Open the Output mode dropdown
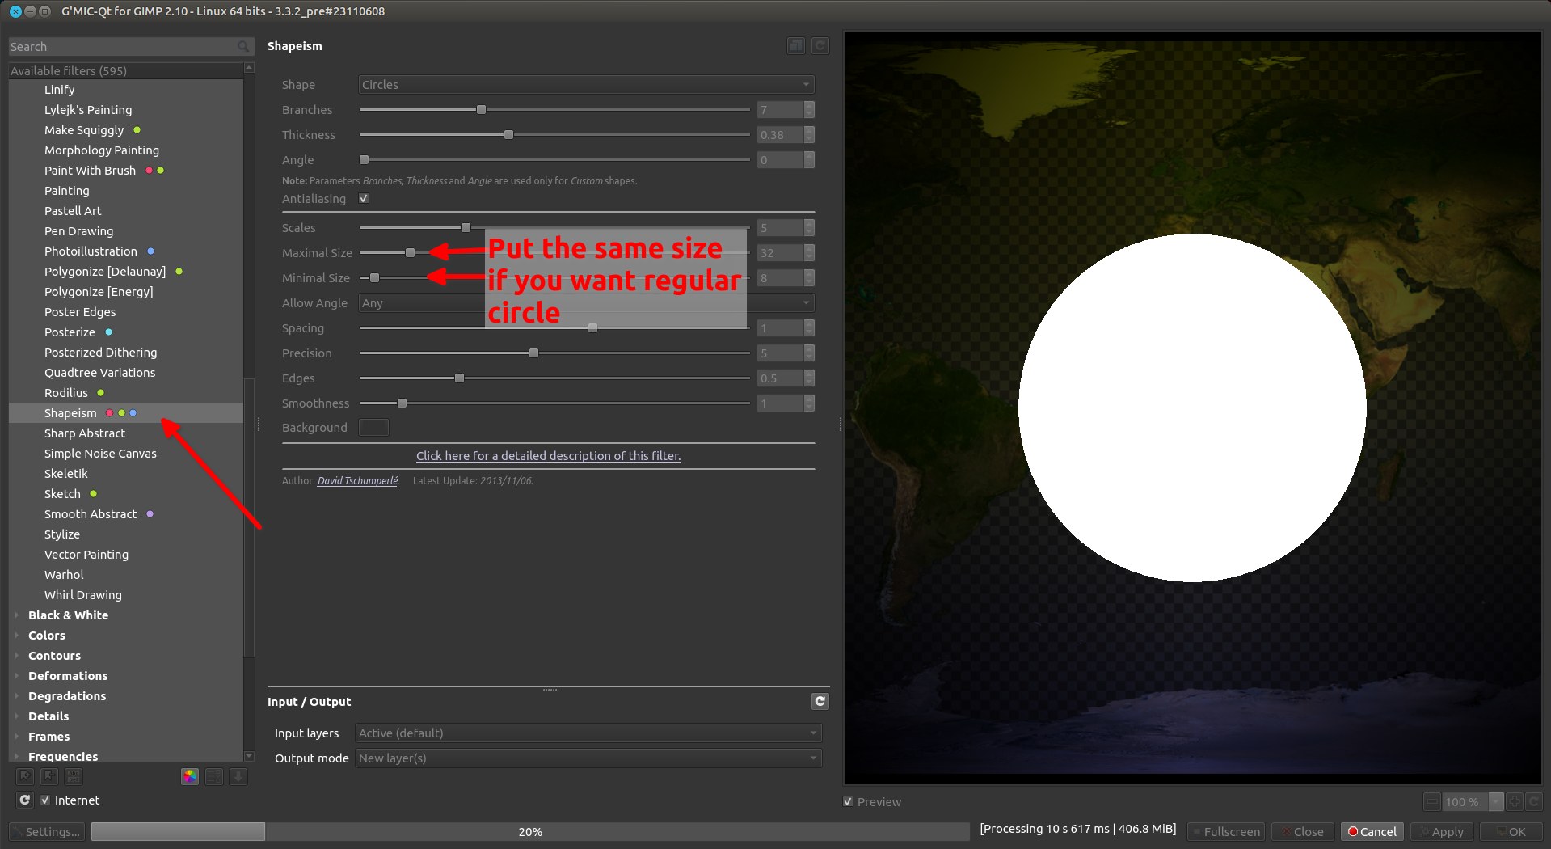 coord(588,758)
